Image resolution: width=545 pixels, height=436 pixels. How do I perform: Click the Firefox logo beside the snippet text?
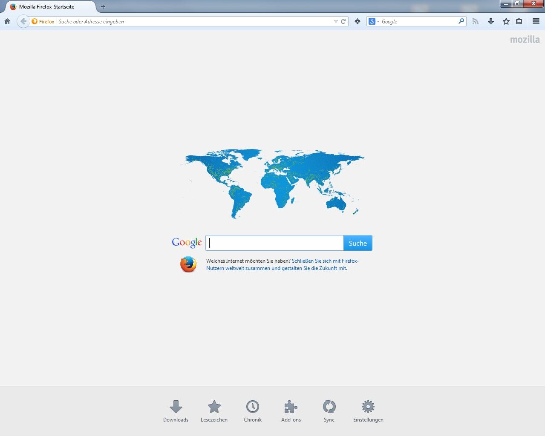pos(188,264)
